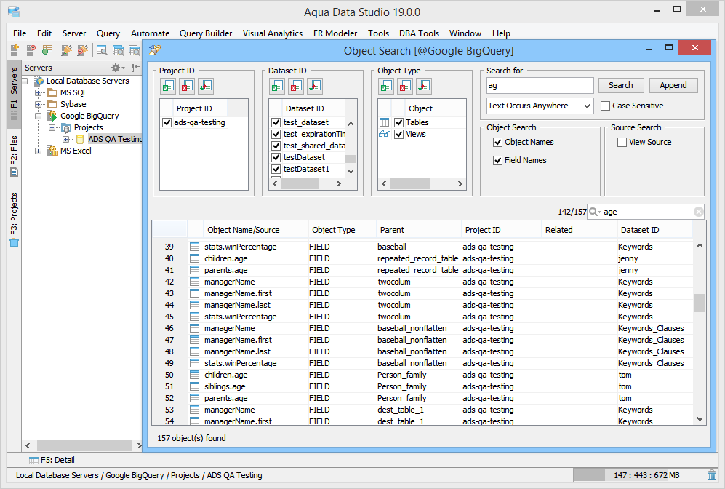Collapse the Projects node
The width and height of the screenshot is (725, 489).
pyautogui.click(x=52, y=127)
